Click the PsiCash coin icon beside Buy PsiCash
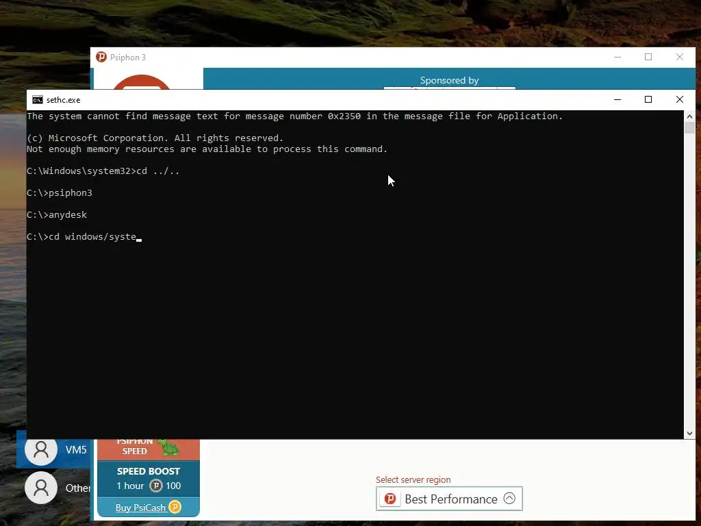701x526 pixels. tap(175, 508)
